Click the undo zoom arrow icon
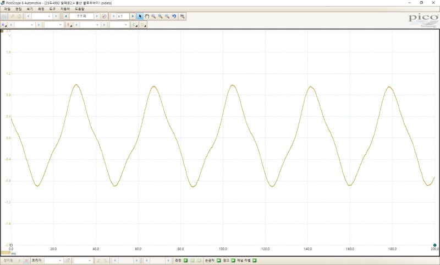 click(x=174, y=17)
